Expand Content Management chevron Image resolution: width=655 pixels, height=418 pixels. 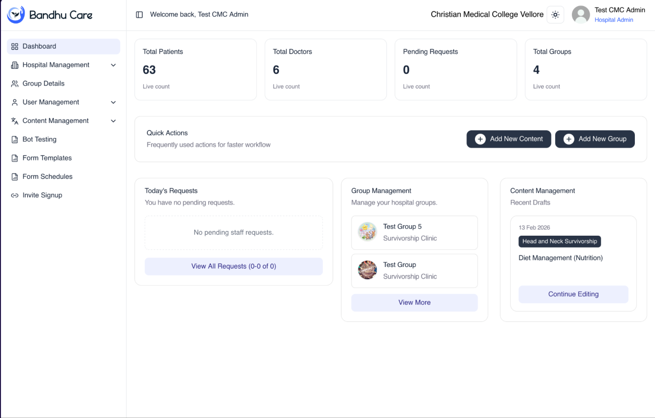point(113,121)
